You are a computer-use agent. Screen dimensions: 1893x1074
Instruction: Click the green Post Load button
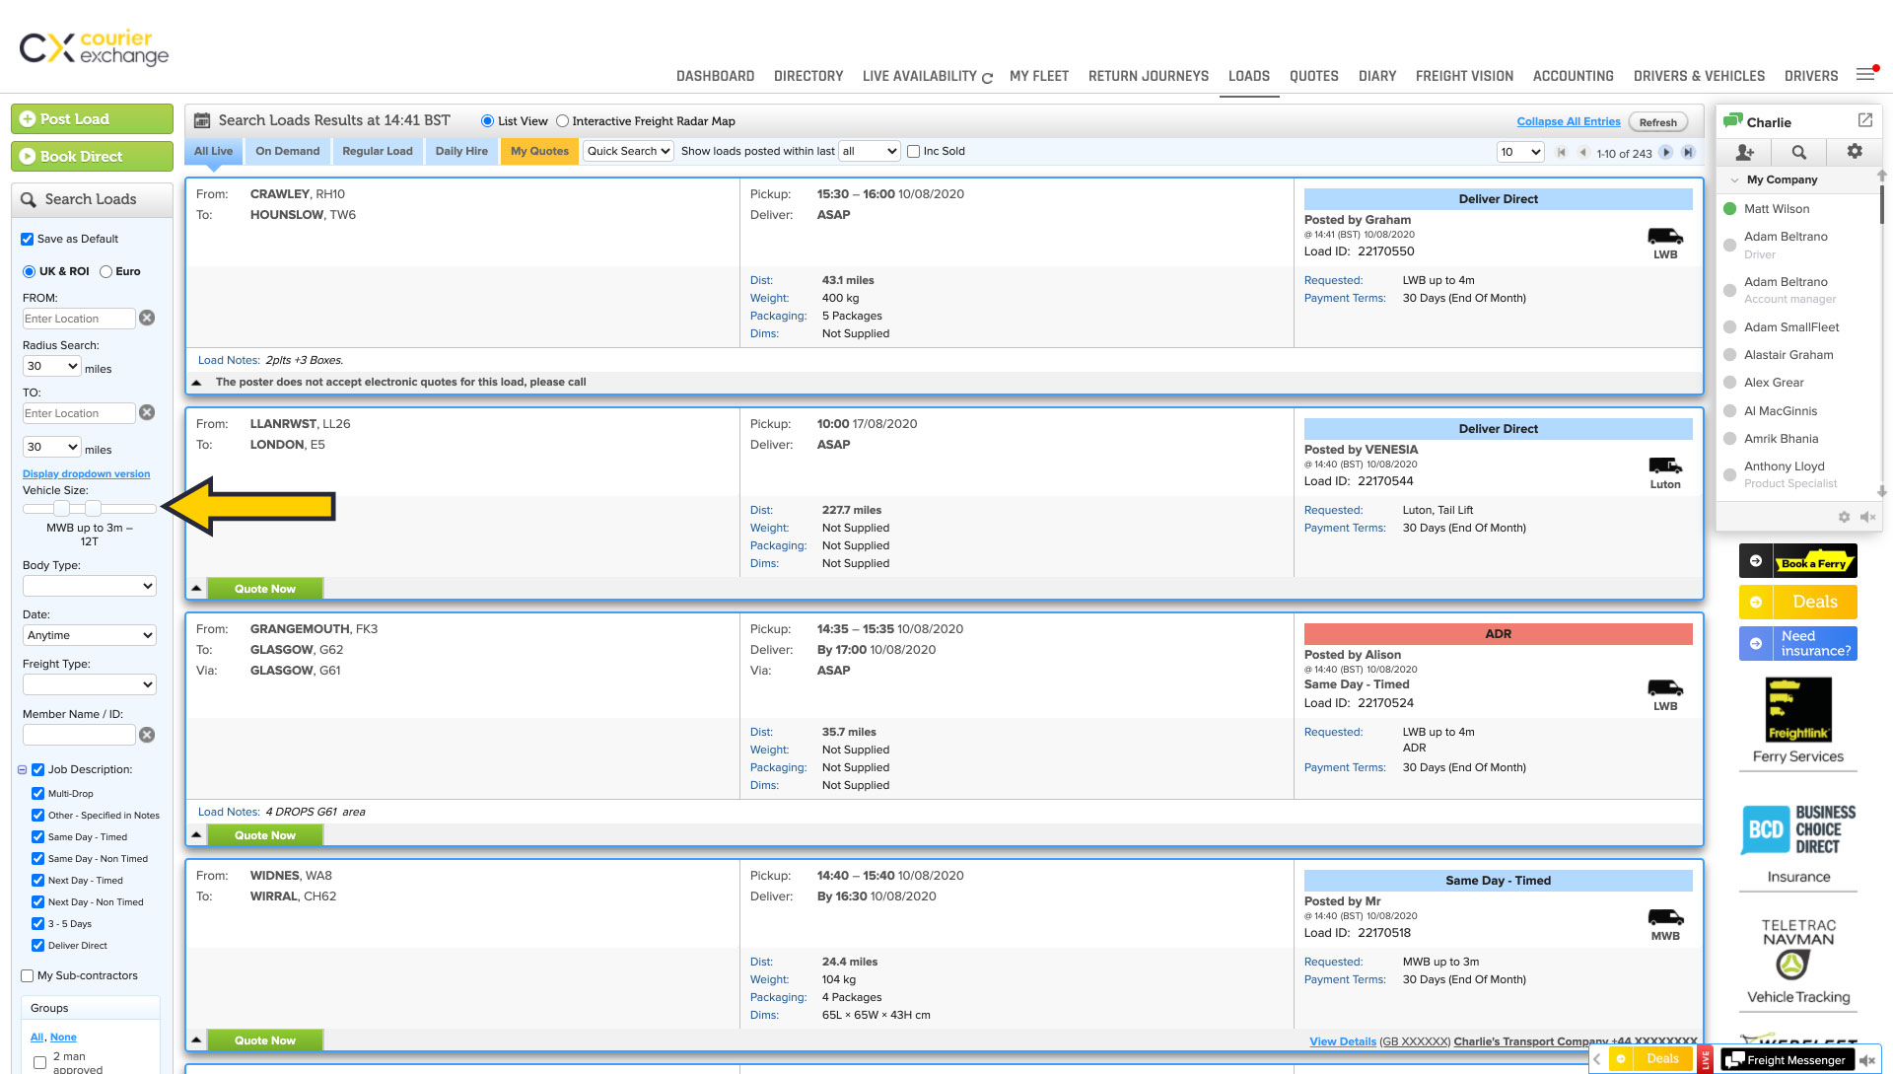pos(92,118)
